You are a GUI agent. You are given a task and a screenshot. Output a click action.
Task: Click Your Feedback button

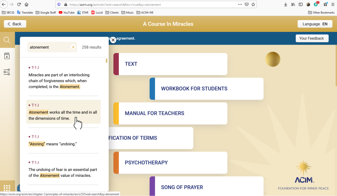tap(312, 38)
